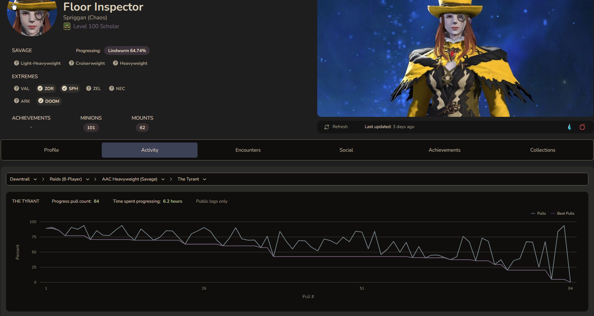Click the Level 100 Scholar text
The width and height of the screenshot is (594, 316).
click(x=96, y=26)
